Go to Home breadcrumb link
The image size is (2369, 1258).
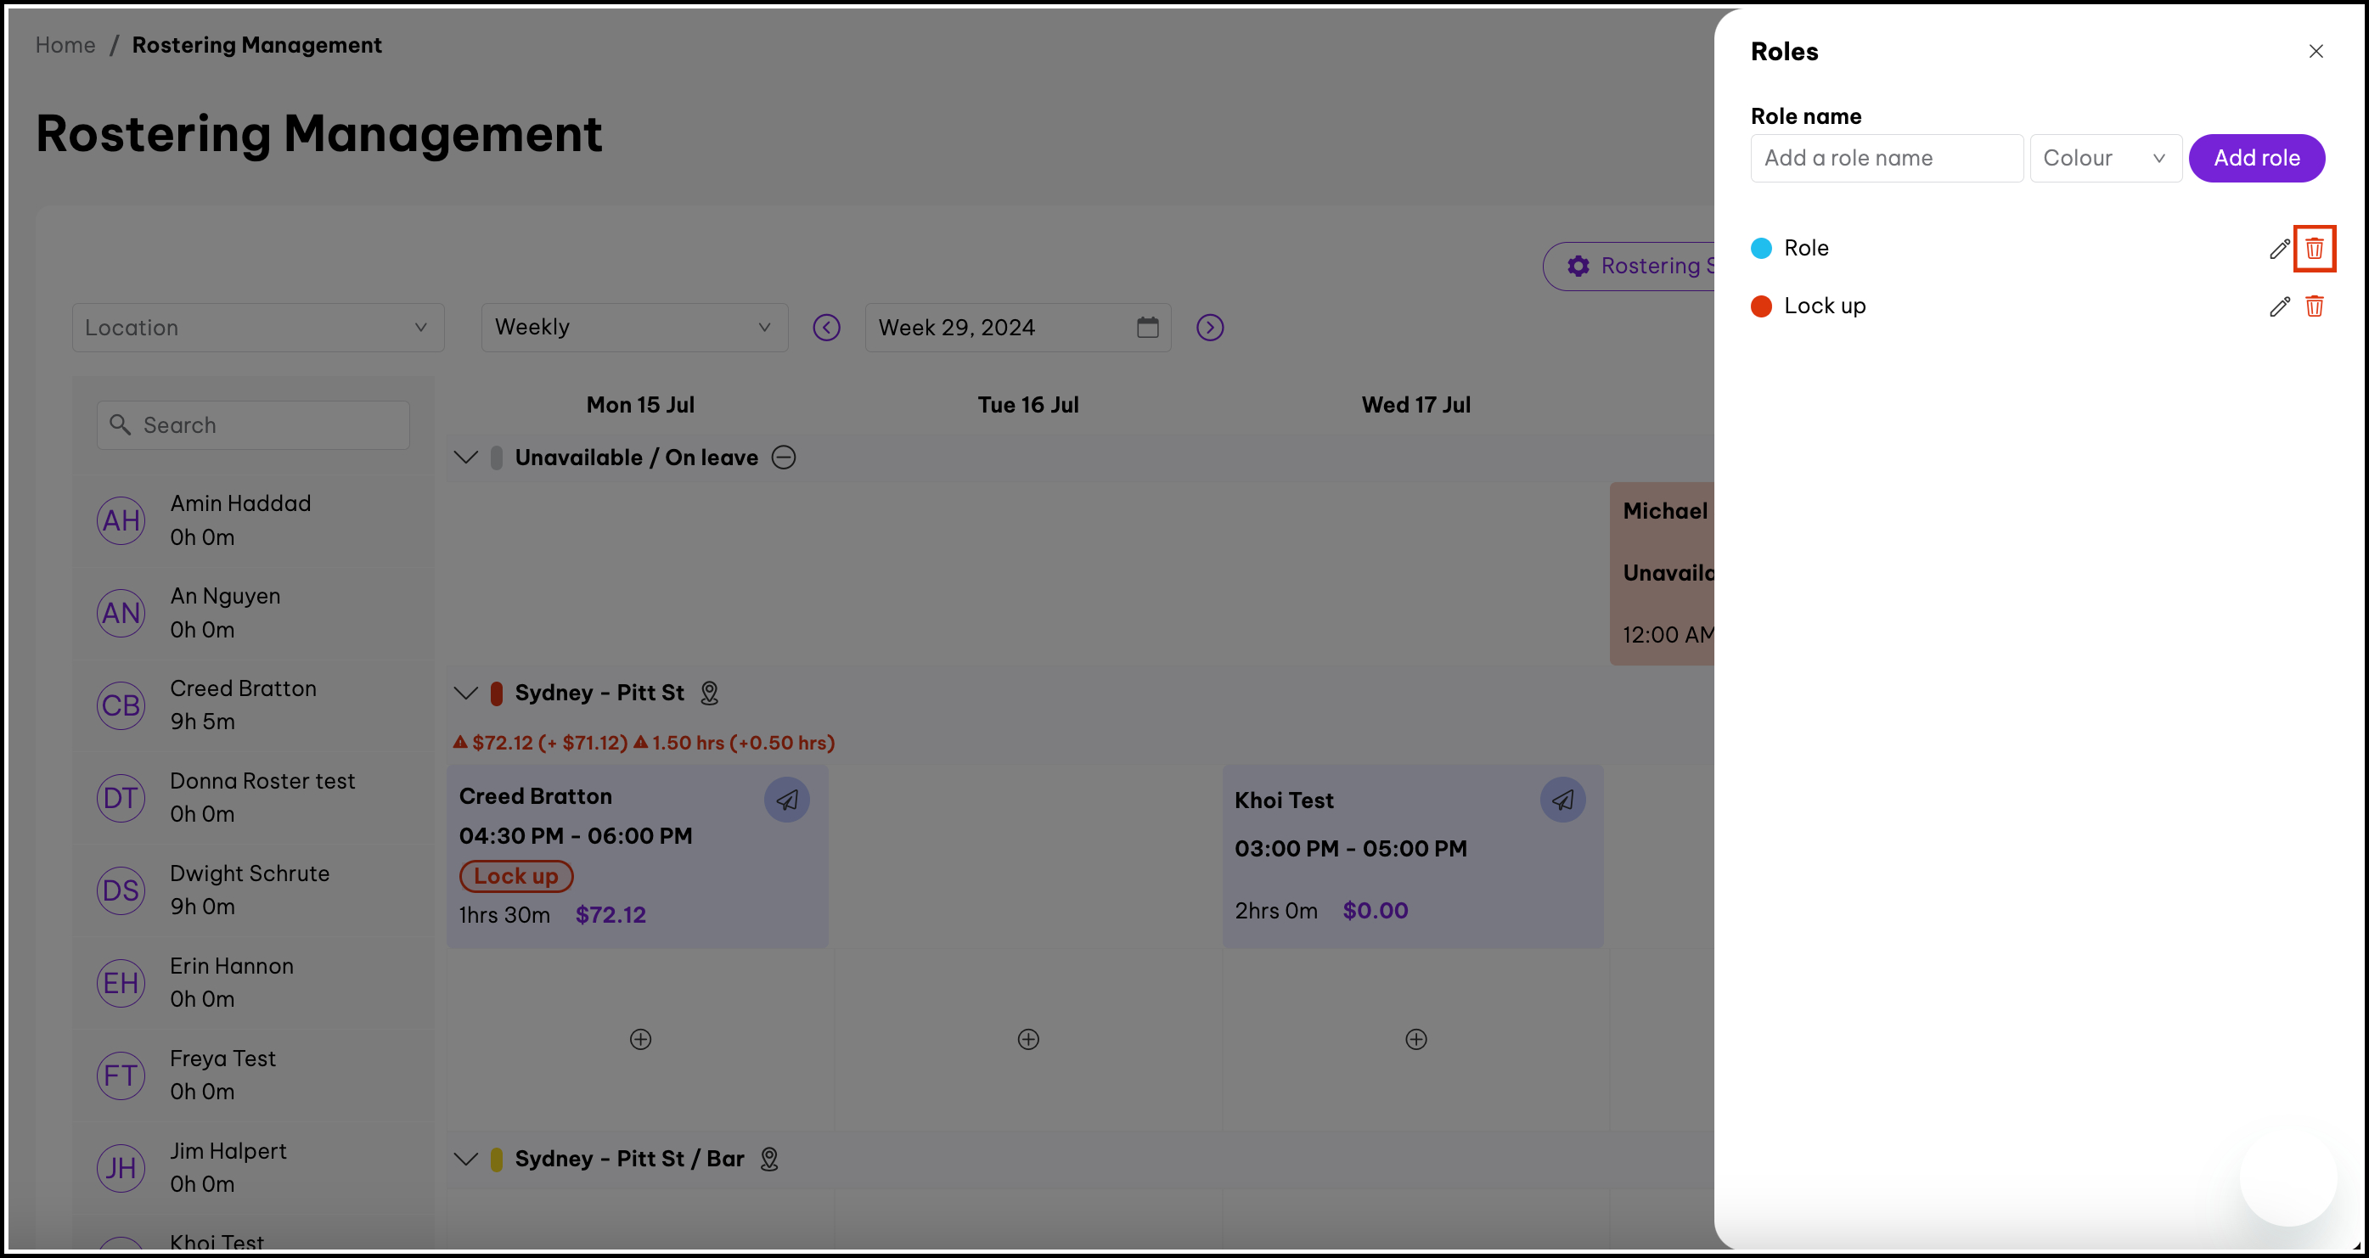(65, 45)
